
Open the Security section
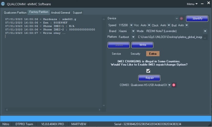[135, 54]
